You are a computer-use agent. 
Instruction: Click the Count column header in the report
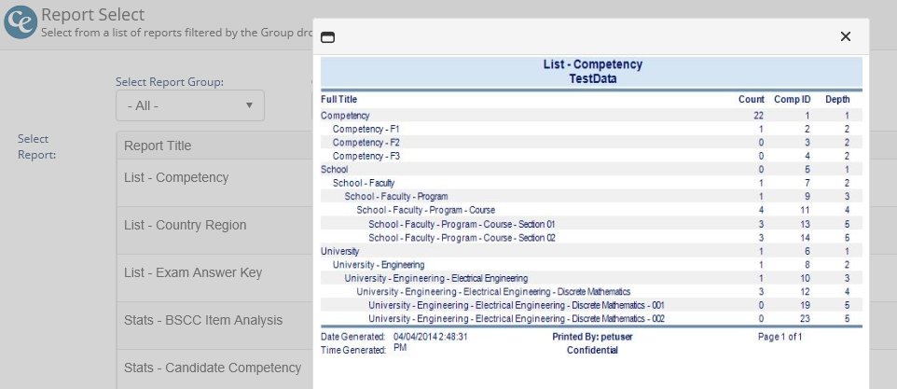(751, 99)
